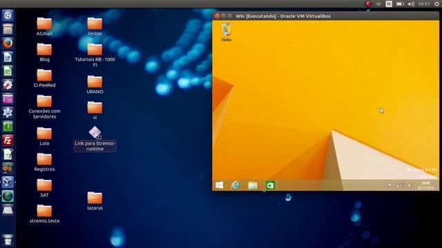Select the Registros folder
This screenshot has width=442, height=248.
[x=44, y=162]
